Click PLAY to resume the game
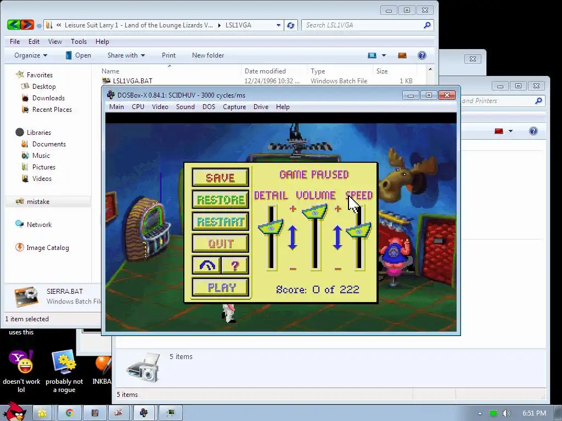 (x=221, y=287)
